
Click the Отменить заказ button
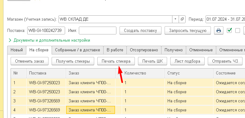[x=29, y=61]
